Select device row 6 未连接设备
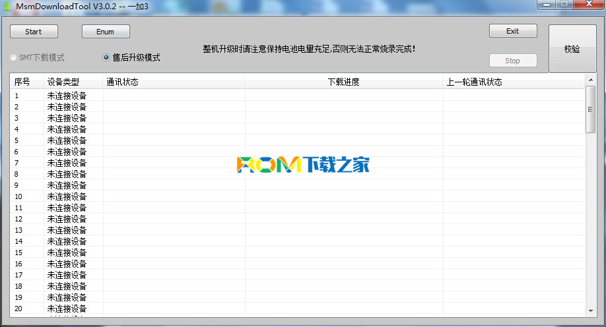 [298, 152]
